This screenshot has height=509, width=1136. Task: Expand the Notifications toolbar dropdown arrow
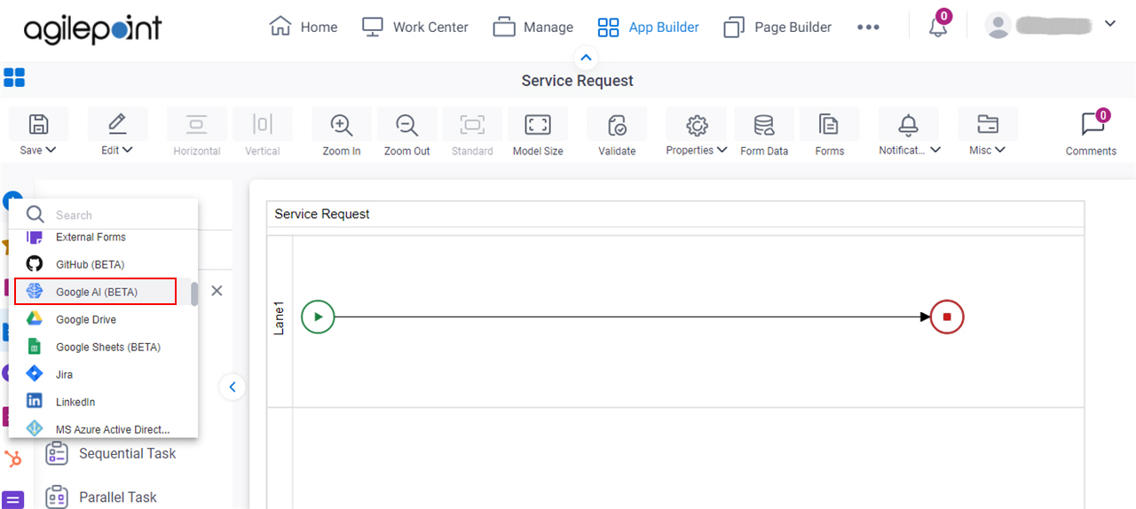click(x=935, y=150)
